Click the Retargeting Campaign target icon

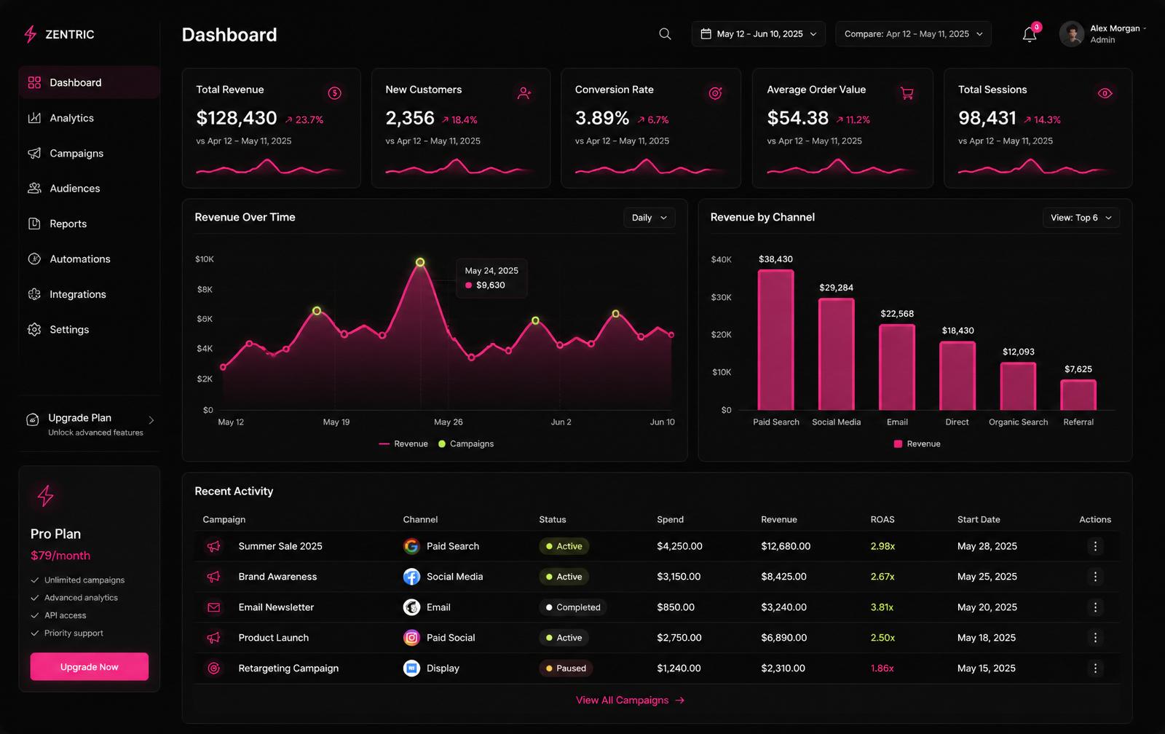coord(213,668)
